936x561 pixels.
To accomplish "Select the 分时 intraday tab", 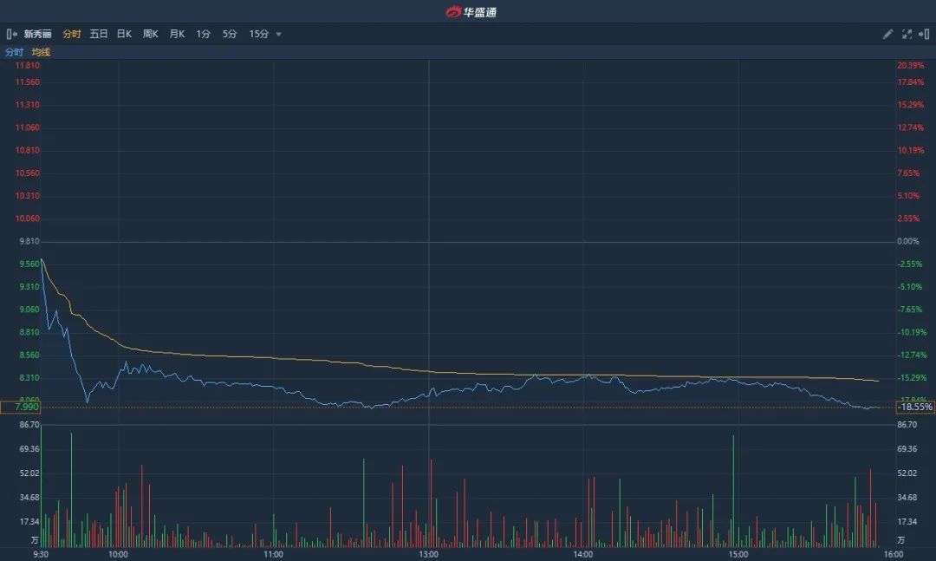I will click(72, 34).
